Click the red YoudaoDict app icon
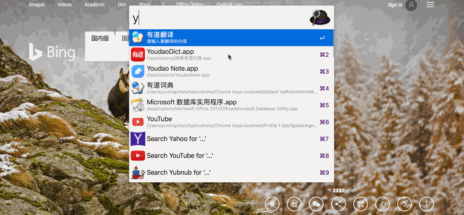 (x=138, y=55)
